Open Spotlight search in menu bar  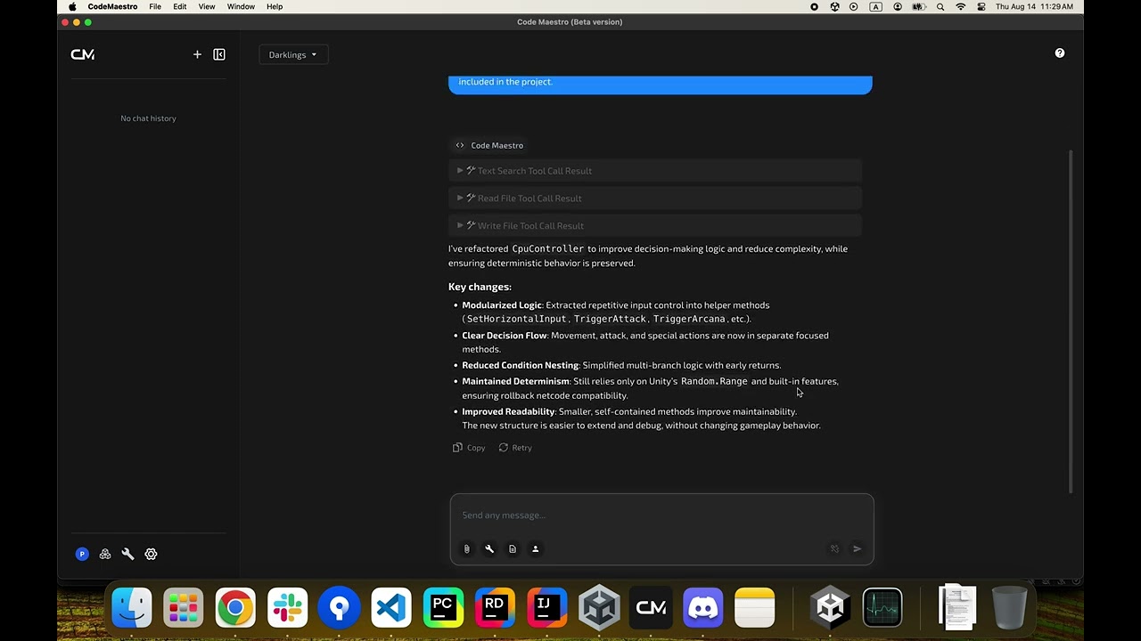tap(940, 6)
